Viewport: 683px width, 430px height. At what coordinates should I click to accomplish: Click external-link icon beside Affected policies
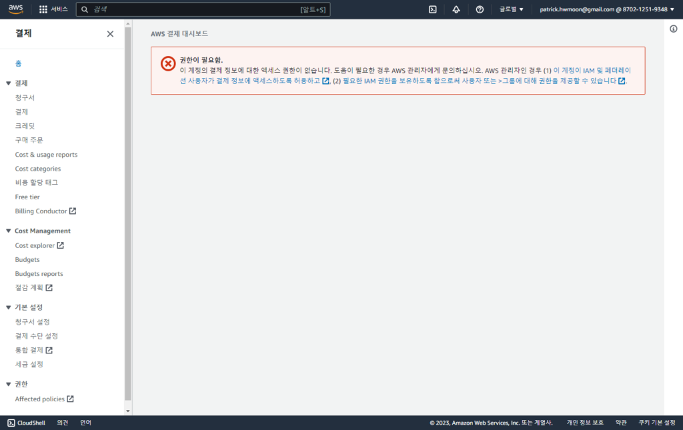(x=71, y=399)
